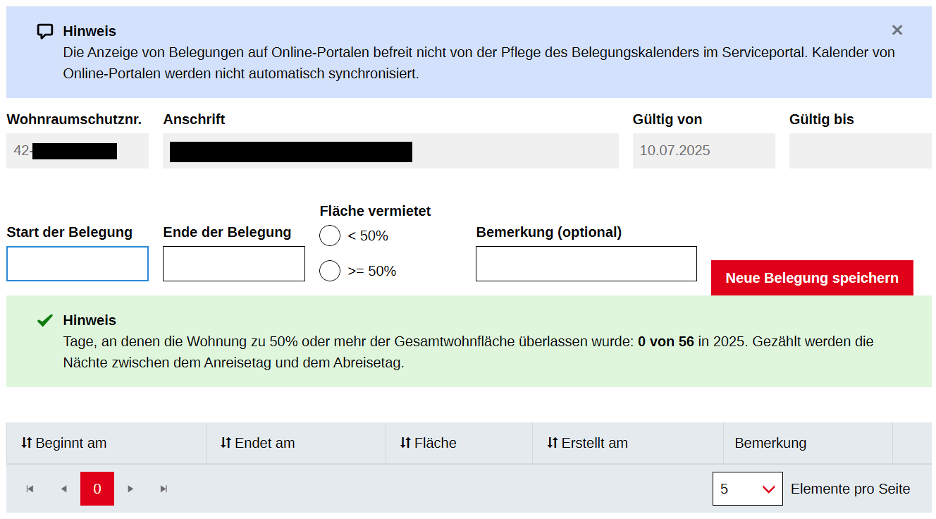The image size is (936, 519).
Task: Click the Gültig von date field
Action: 703,151
